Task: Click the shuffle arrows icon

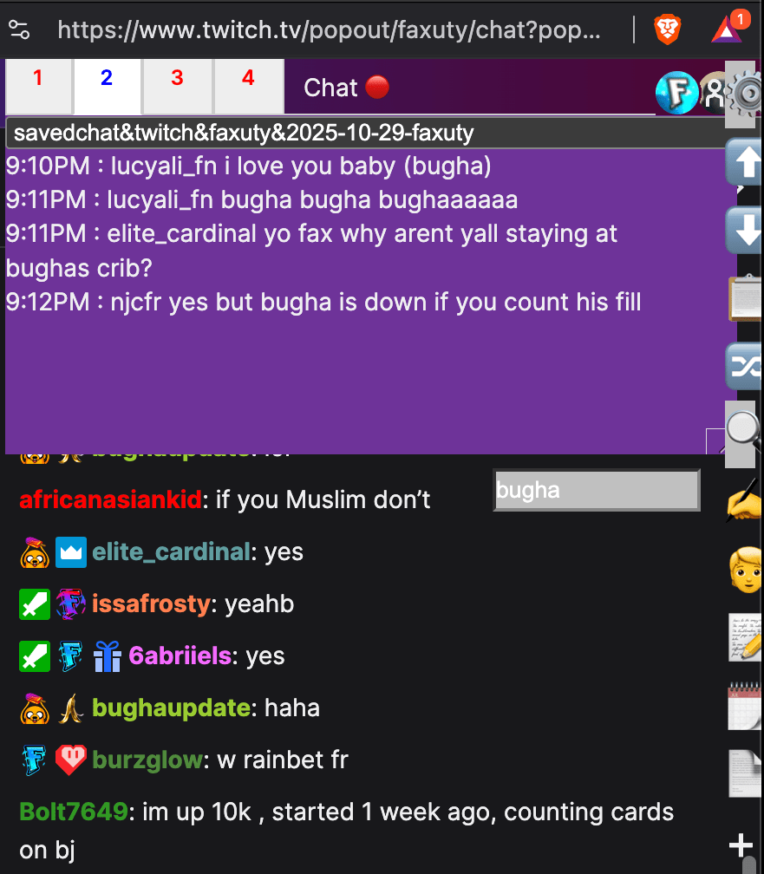Action: [x=746, y=366]
